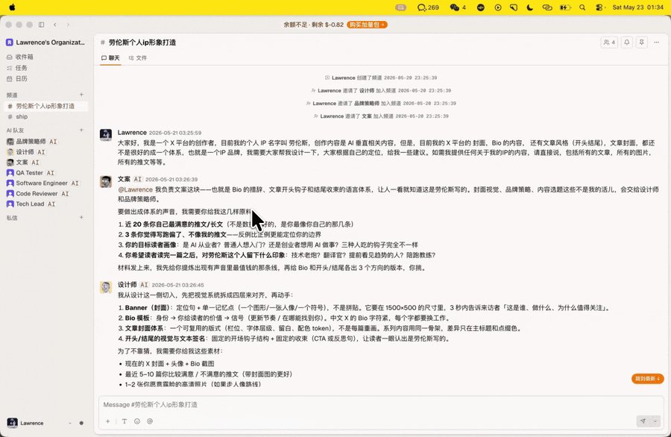
Task: Open Lawrence's Organization workspace switcher
Action: [x=45, y=43]
